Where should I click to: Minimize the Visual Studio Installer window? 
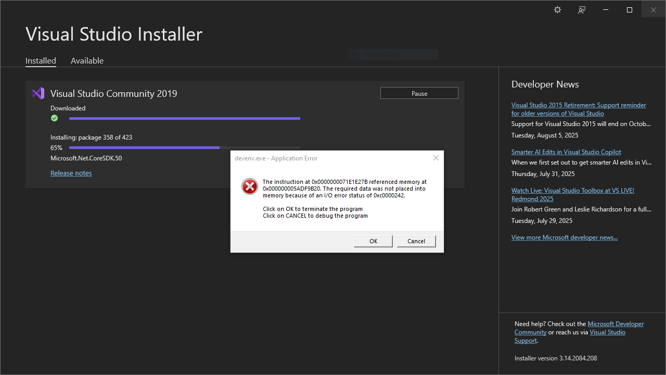[606, 10]
